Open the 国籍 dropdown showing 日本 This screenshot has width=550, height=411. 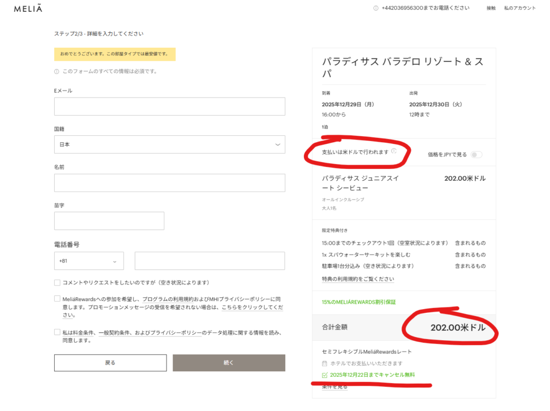(169, 144)
